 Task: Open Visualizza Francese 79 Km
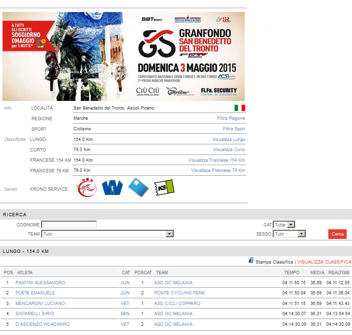pyautogui.click(x=218, y=170)
